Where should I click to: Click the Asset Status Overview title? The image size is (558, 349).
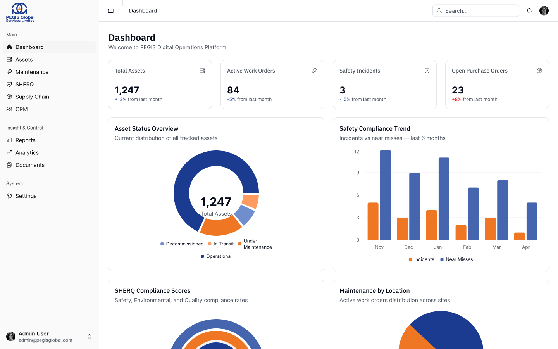pyautogui.click(x=146, y=129)
